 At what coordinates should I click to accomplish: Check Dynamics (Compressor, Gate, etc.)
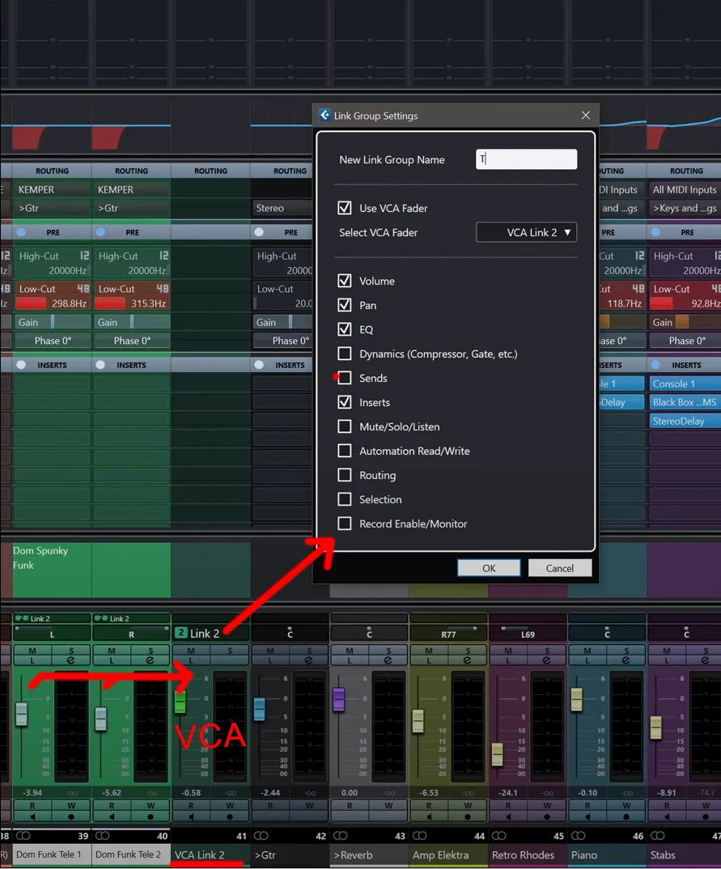[x=345, y=354]
